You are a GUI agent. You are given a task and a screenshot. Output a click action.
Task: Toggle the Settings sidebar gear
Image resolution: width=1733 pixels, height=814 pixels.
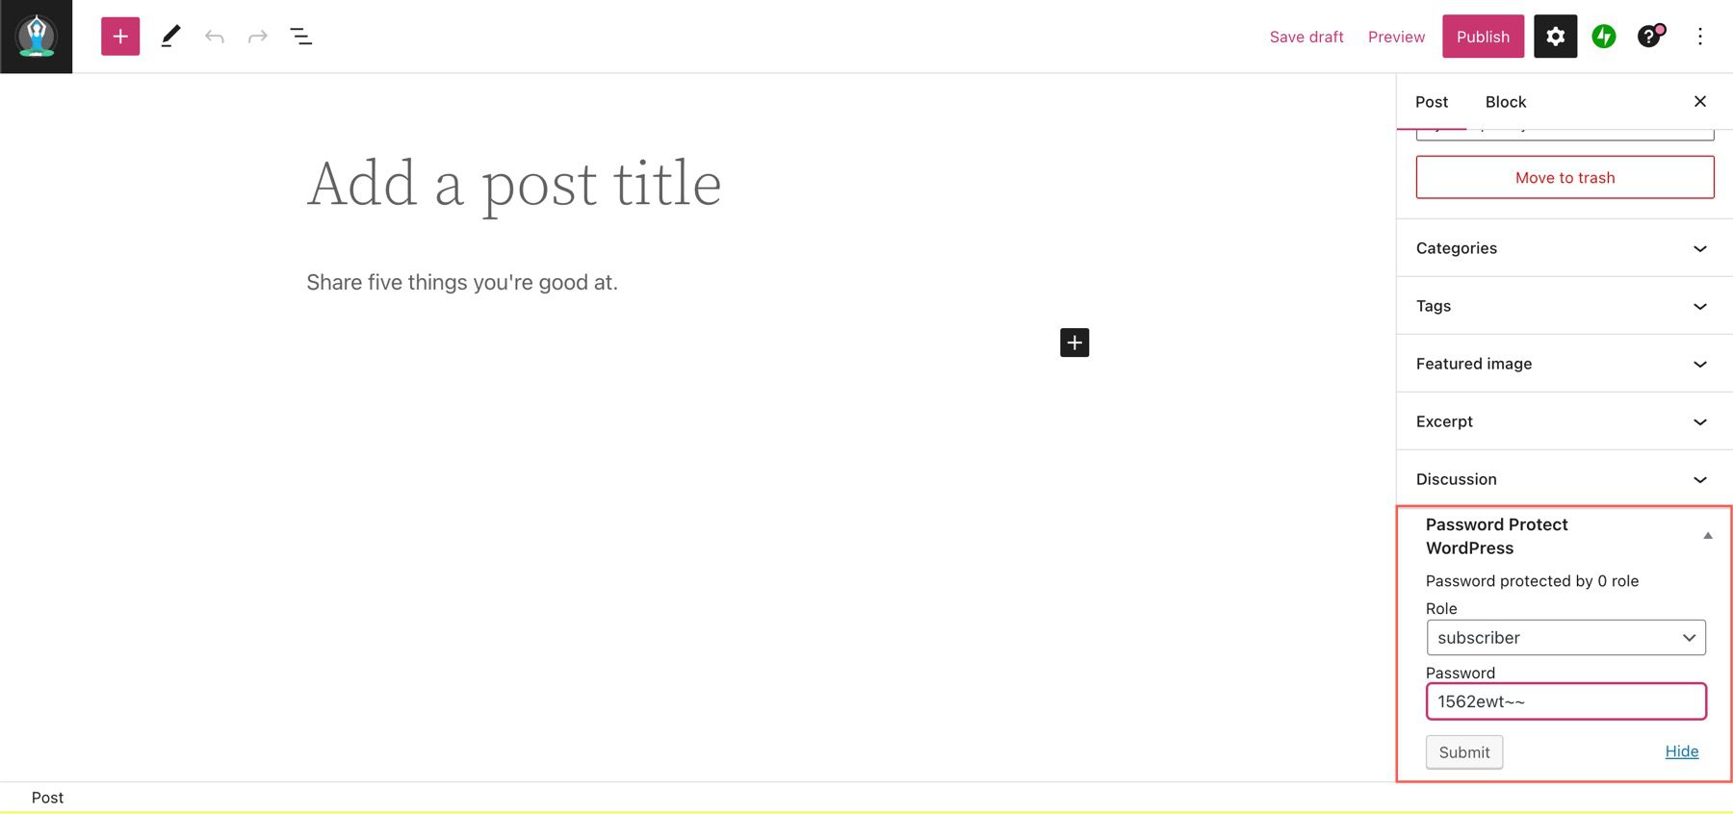click(1555, 36)
